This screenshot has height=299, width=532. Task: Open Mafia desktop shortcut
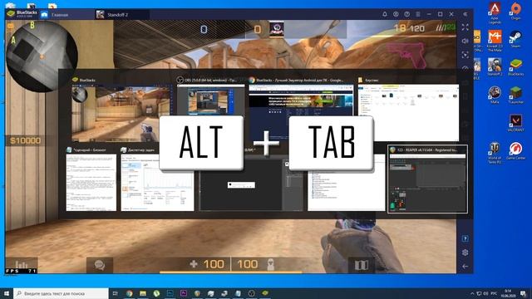pyautogui.click(x=495, y=95)
